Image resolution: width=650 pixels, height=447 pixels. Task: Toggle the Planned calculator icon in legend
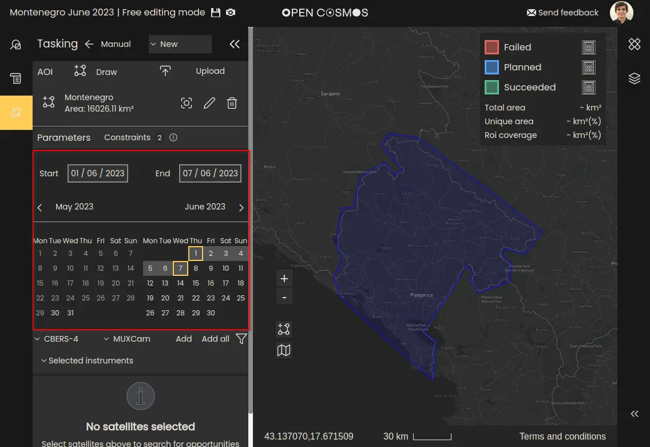[x=588, y=68]
